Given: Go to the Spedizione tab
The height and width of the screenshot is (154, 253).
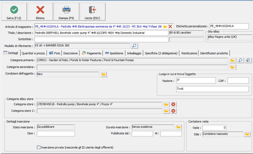Looking at the screenshot, I should pos(114,53).
